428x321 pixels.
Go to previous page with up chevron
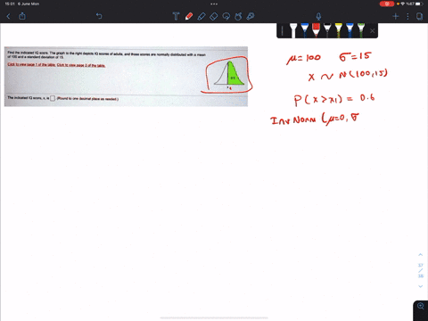click(x=420, y=255)
